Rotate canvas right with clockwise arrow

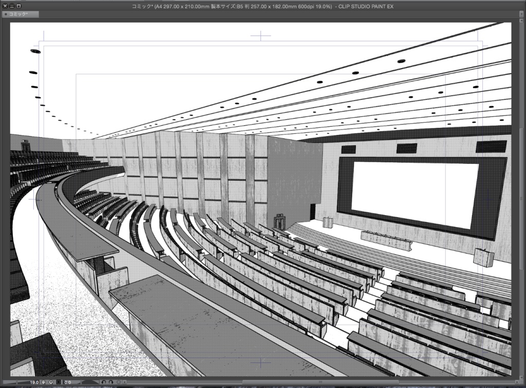tap(111, 382)
